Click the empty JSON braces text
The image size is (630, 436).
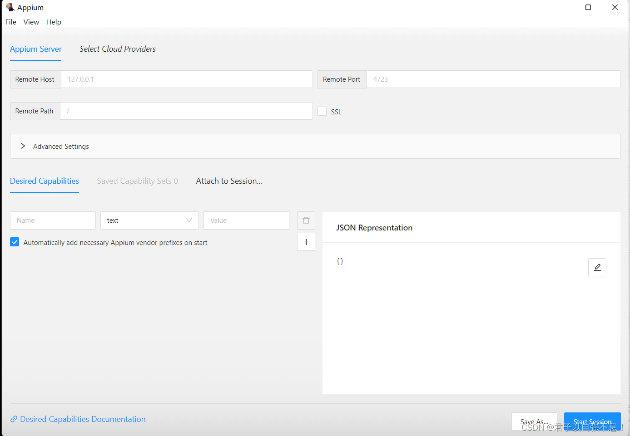click(340, 261)
